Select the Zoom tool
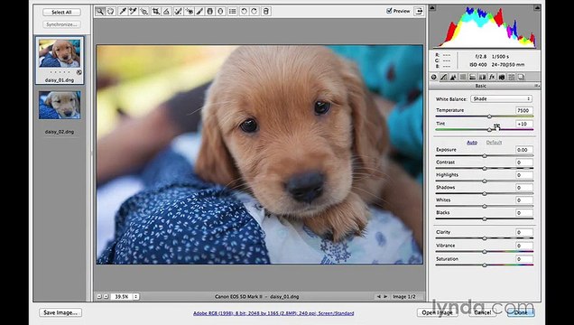Screen dimensions: 574x325 coord(99,12)
